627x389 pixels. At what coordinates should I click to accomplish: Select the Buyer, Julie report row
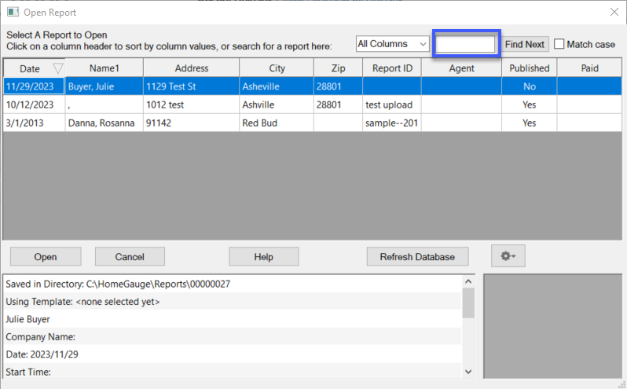tap(101, 86)
